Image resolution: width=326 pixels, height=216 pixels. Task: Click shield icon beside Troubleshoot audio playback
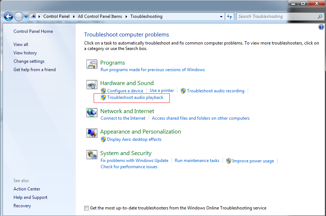[103, 97]
